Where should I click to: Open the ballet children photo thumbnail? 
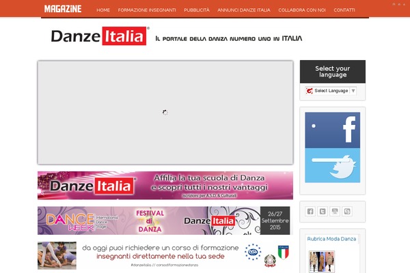[x=57, y=255]
